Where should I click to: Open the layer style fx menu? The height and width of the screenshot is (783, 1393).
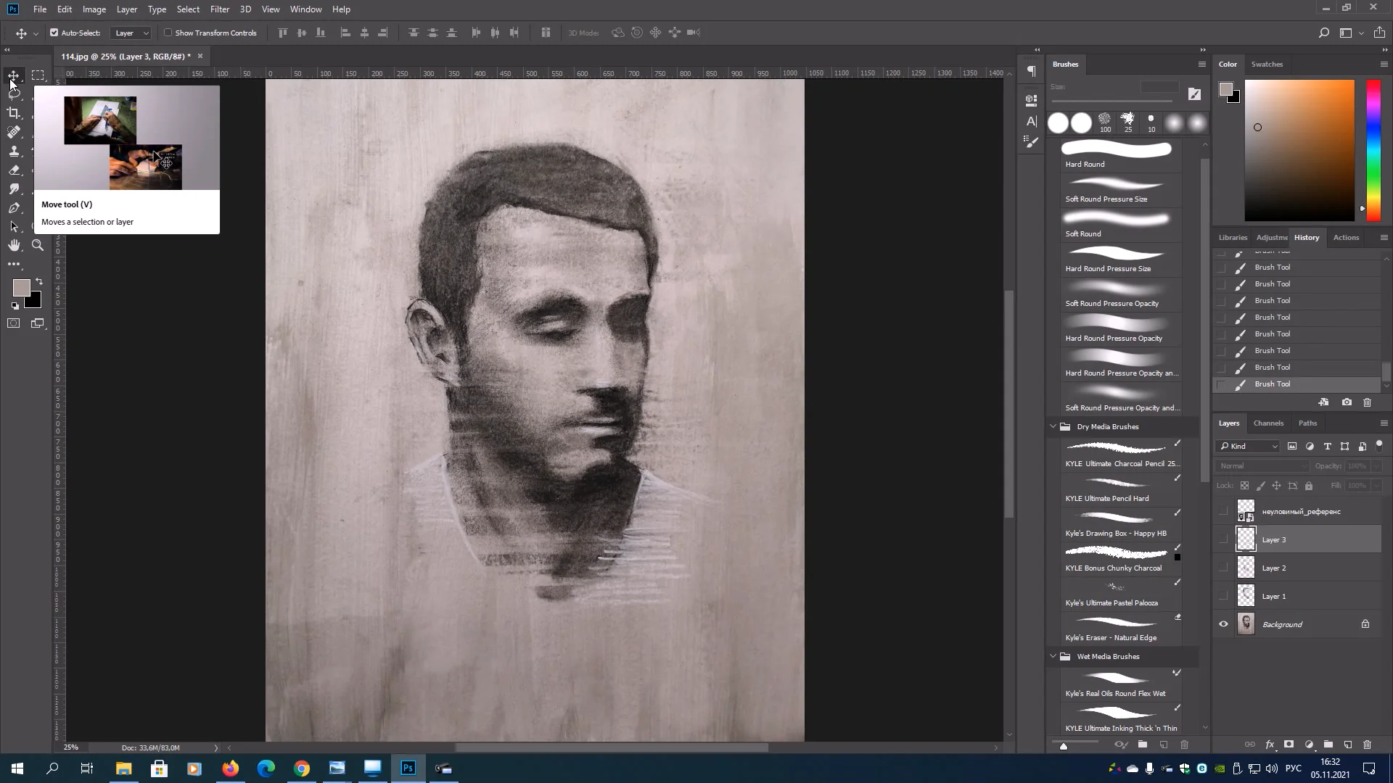(1270, 745)
